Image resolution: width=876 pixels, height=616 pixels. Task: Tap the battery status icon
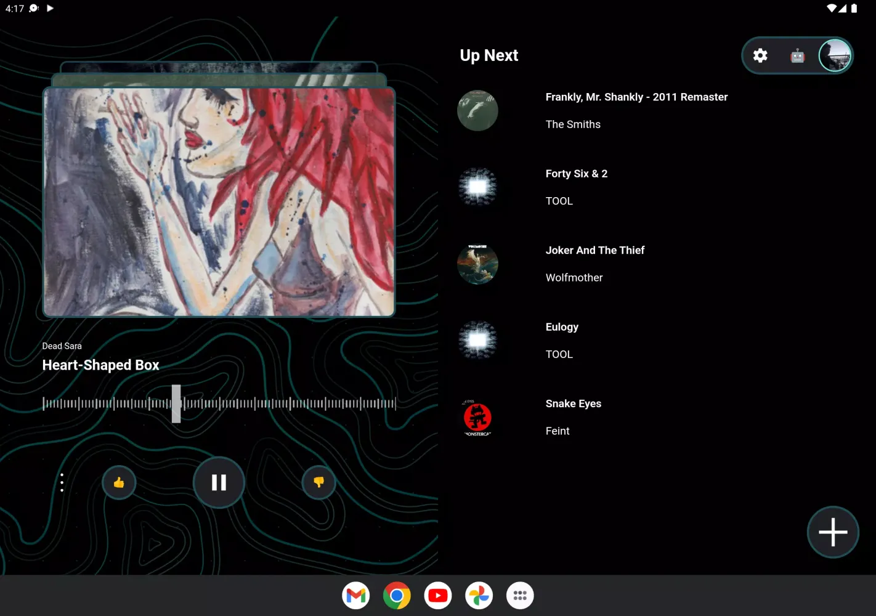[x=854, y=8]
